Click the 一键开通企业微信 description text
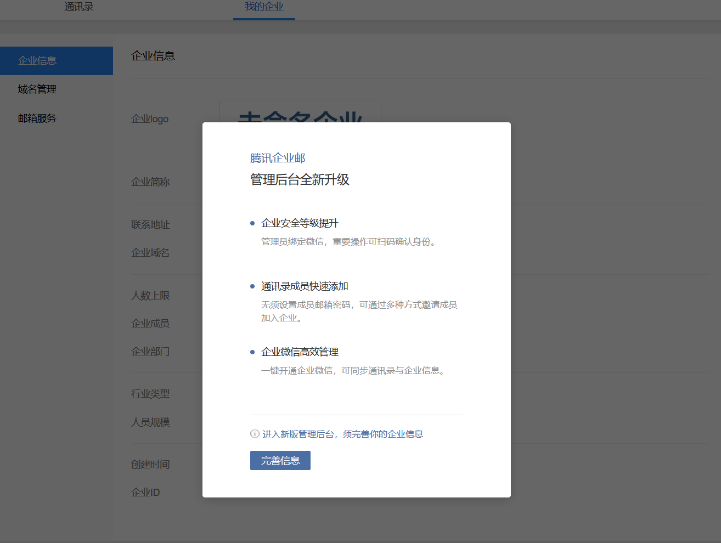 pyautogui.click(x=354, y=371)
